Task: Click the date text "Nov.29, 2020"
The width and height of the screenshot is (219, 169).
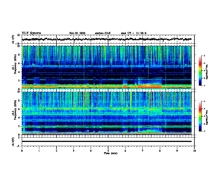Action: point(77,33)
